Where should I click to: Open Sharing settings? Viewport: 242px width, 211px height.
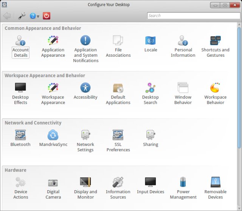click(x=150, y=138)
